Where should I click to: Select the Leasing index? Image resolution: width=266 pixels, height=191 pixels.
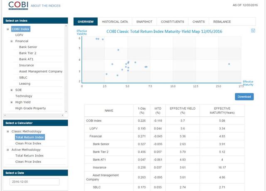coord(25,83)
